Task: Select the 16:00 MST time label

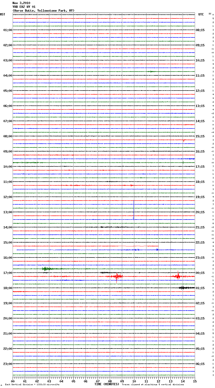Action: pyautogui.click(x=8, y=258)
